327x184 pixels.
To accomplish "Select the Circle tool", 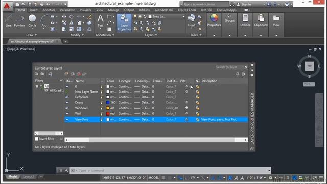I will coord(32,21).
